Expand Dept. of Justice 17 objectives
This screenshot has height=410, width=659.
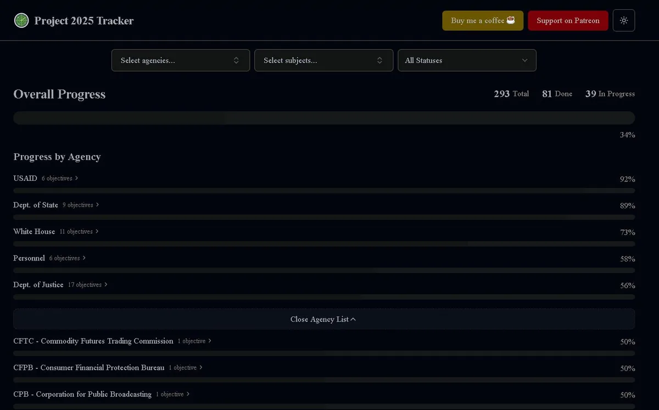pyautogui.click(x=88, y=284)
